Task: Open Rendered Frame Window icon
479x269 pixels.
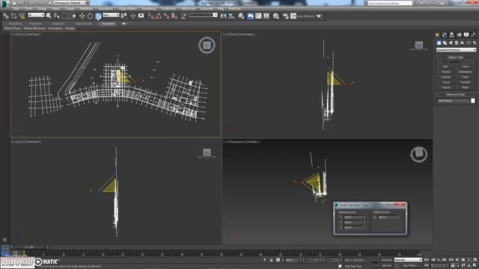Action: pos(293,16)
